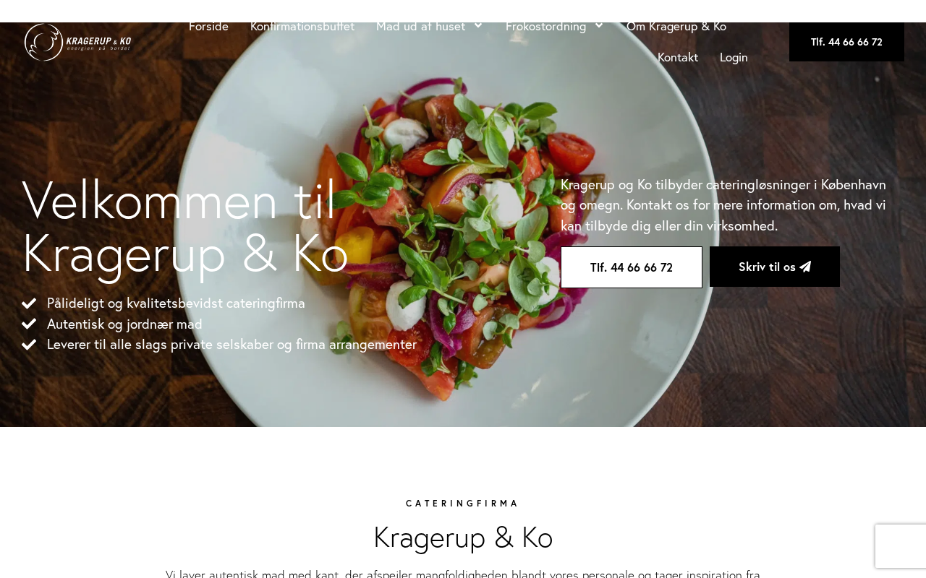Click the paper plane icon on Skriv til os

tap(805, 267)
